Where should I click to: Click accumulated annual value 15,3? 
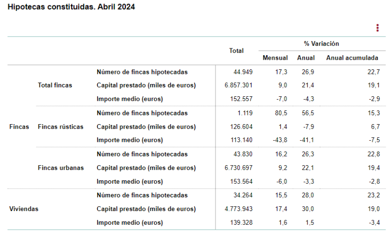(x=374, y=113)
